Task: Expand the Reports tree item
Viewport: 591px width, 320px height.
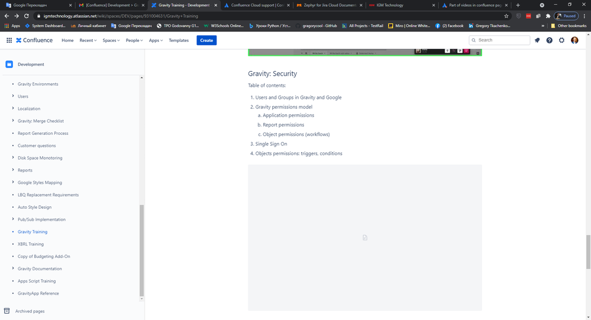Action: (13, 170)
